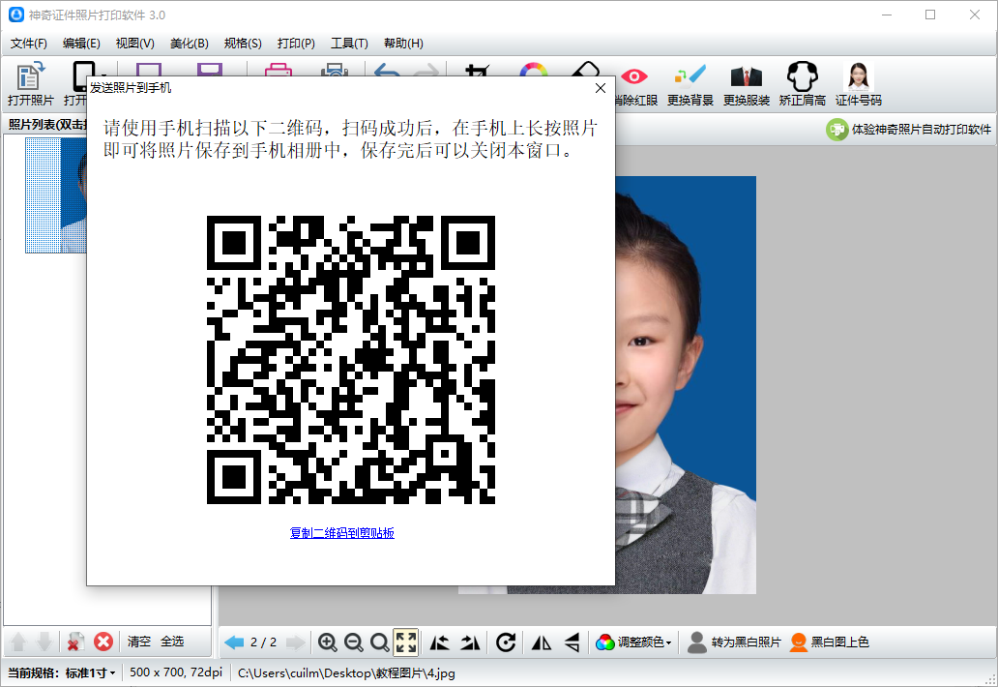Select the 消除红眼 red-eye removal tool

tap(634, 84)
